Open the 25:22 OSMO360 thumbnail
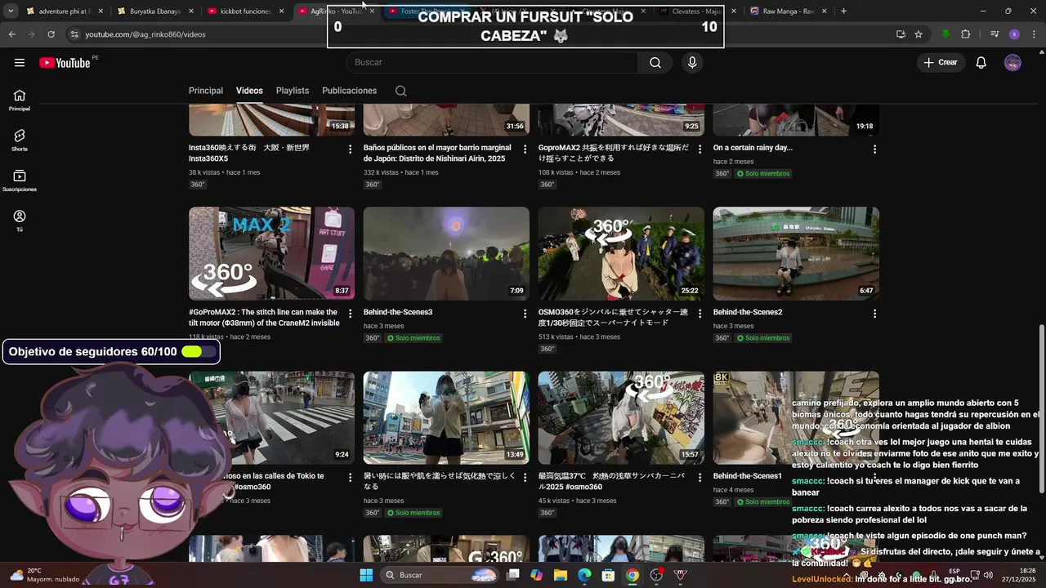This screenshot has height=588, width=1046. pos(621,253)
